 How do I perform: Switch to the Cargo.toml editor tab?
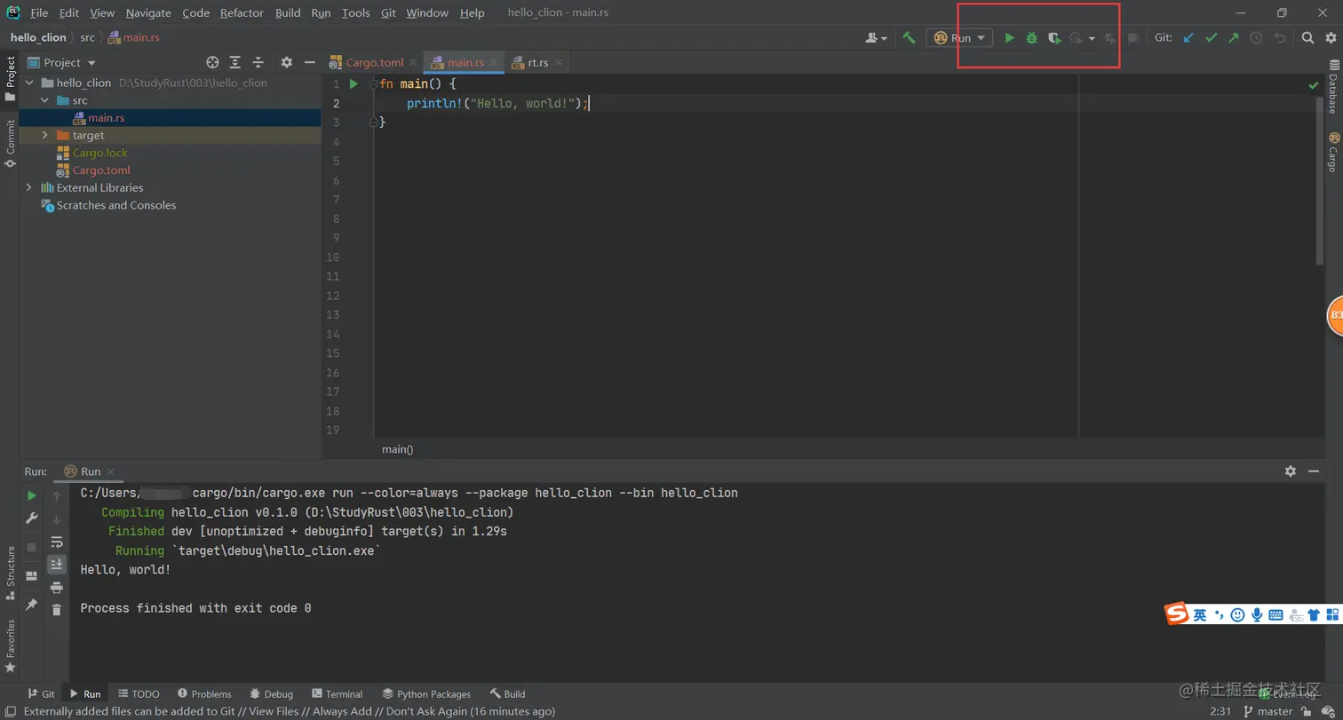(x=374, y=62)
